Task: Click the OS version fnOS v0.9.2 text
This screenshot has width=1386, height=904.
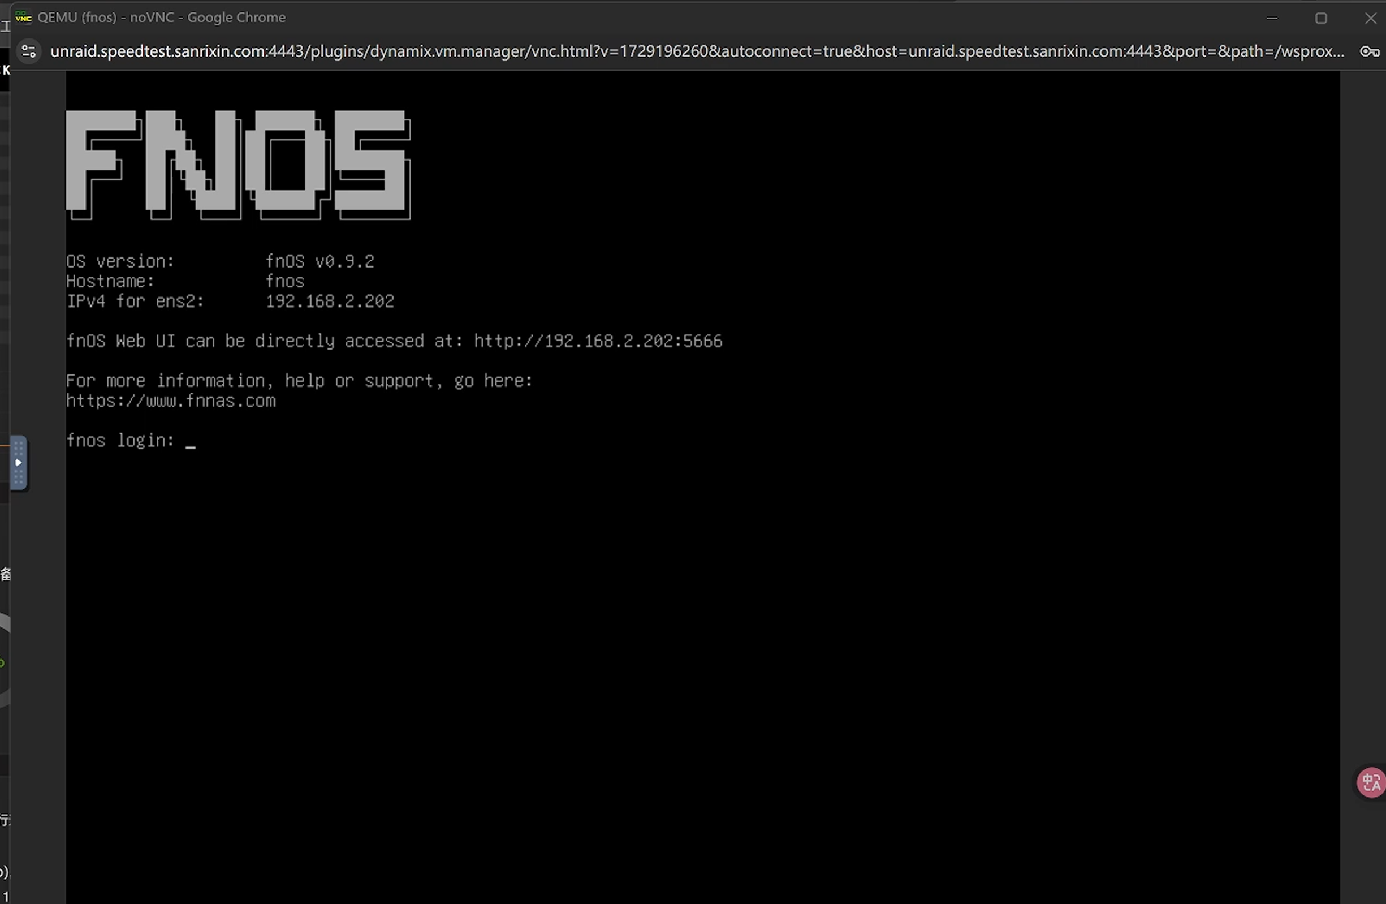Action: pyautogui.click(x=319, y=261)
